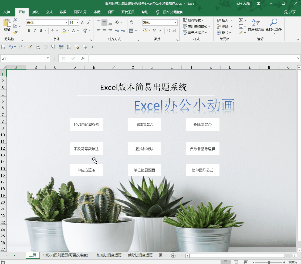Viewport: 301px width, 264px height.
Task: Open the 文件 File menu
Action: click(x=7, y=12)
